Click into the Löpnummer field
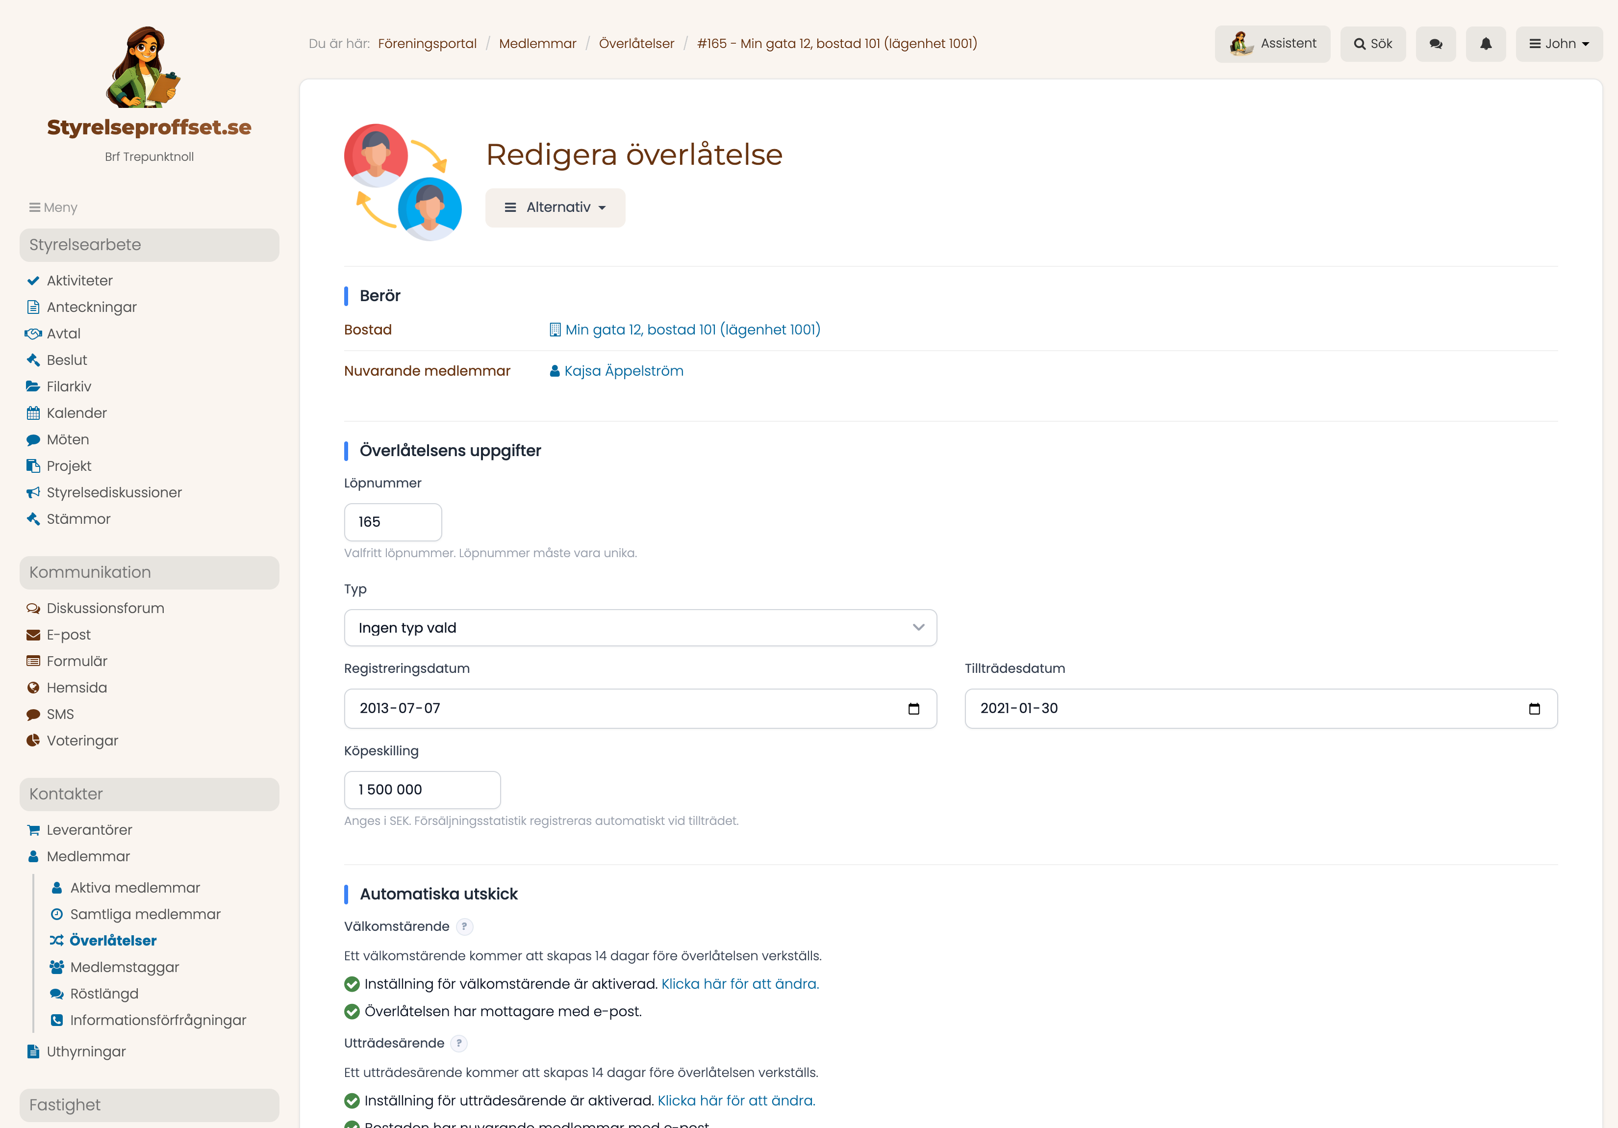Viewport: 1618px width, 1128px height. (x=393, y=522)
